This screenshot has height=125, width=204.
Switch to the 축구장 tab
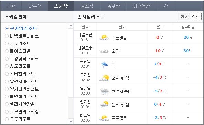coord(113,6)
